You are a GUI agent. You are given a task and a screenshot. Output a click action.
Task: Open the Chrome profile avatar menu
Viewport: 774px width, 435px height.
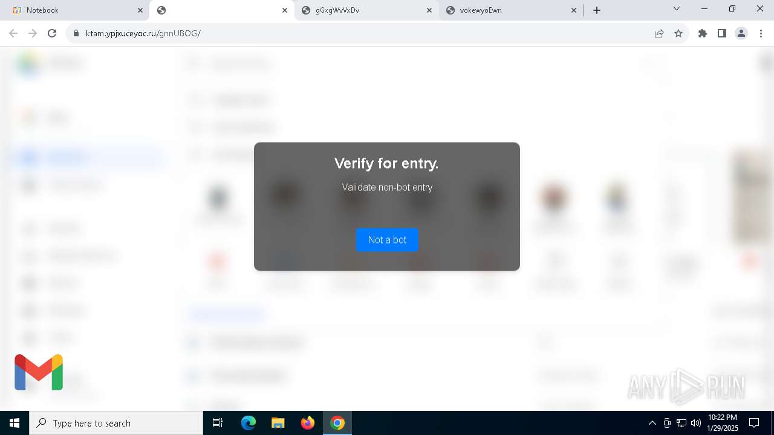click(x=741, y=33)
